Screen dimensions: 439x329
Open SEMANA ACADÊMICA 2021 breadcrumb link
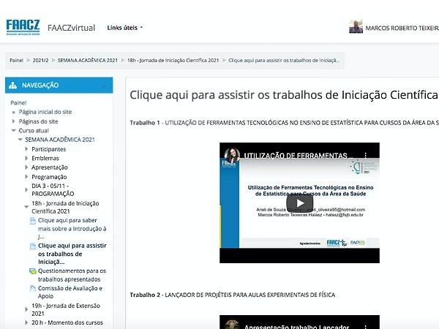[88, 60]
